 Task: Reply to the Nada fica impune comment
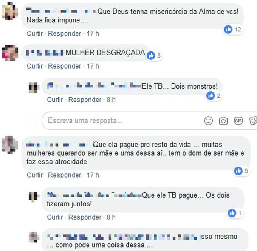click(64, 33)
